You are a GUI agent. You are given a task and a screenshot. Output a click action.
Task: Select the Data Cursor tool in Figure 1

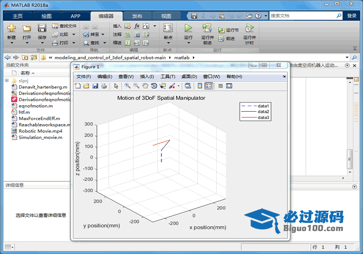pyautogui.click(x=162, y=86)
